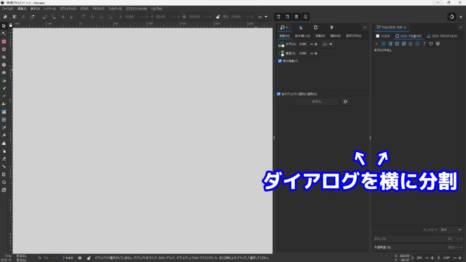Select the Eraser tool
This screenshot has width=466, height=262.
tap(4, 159)
